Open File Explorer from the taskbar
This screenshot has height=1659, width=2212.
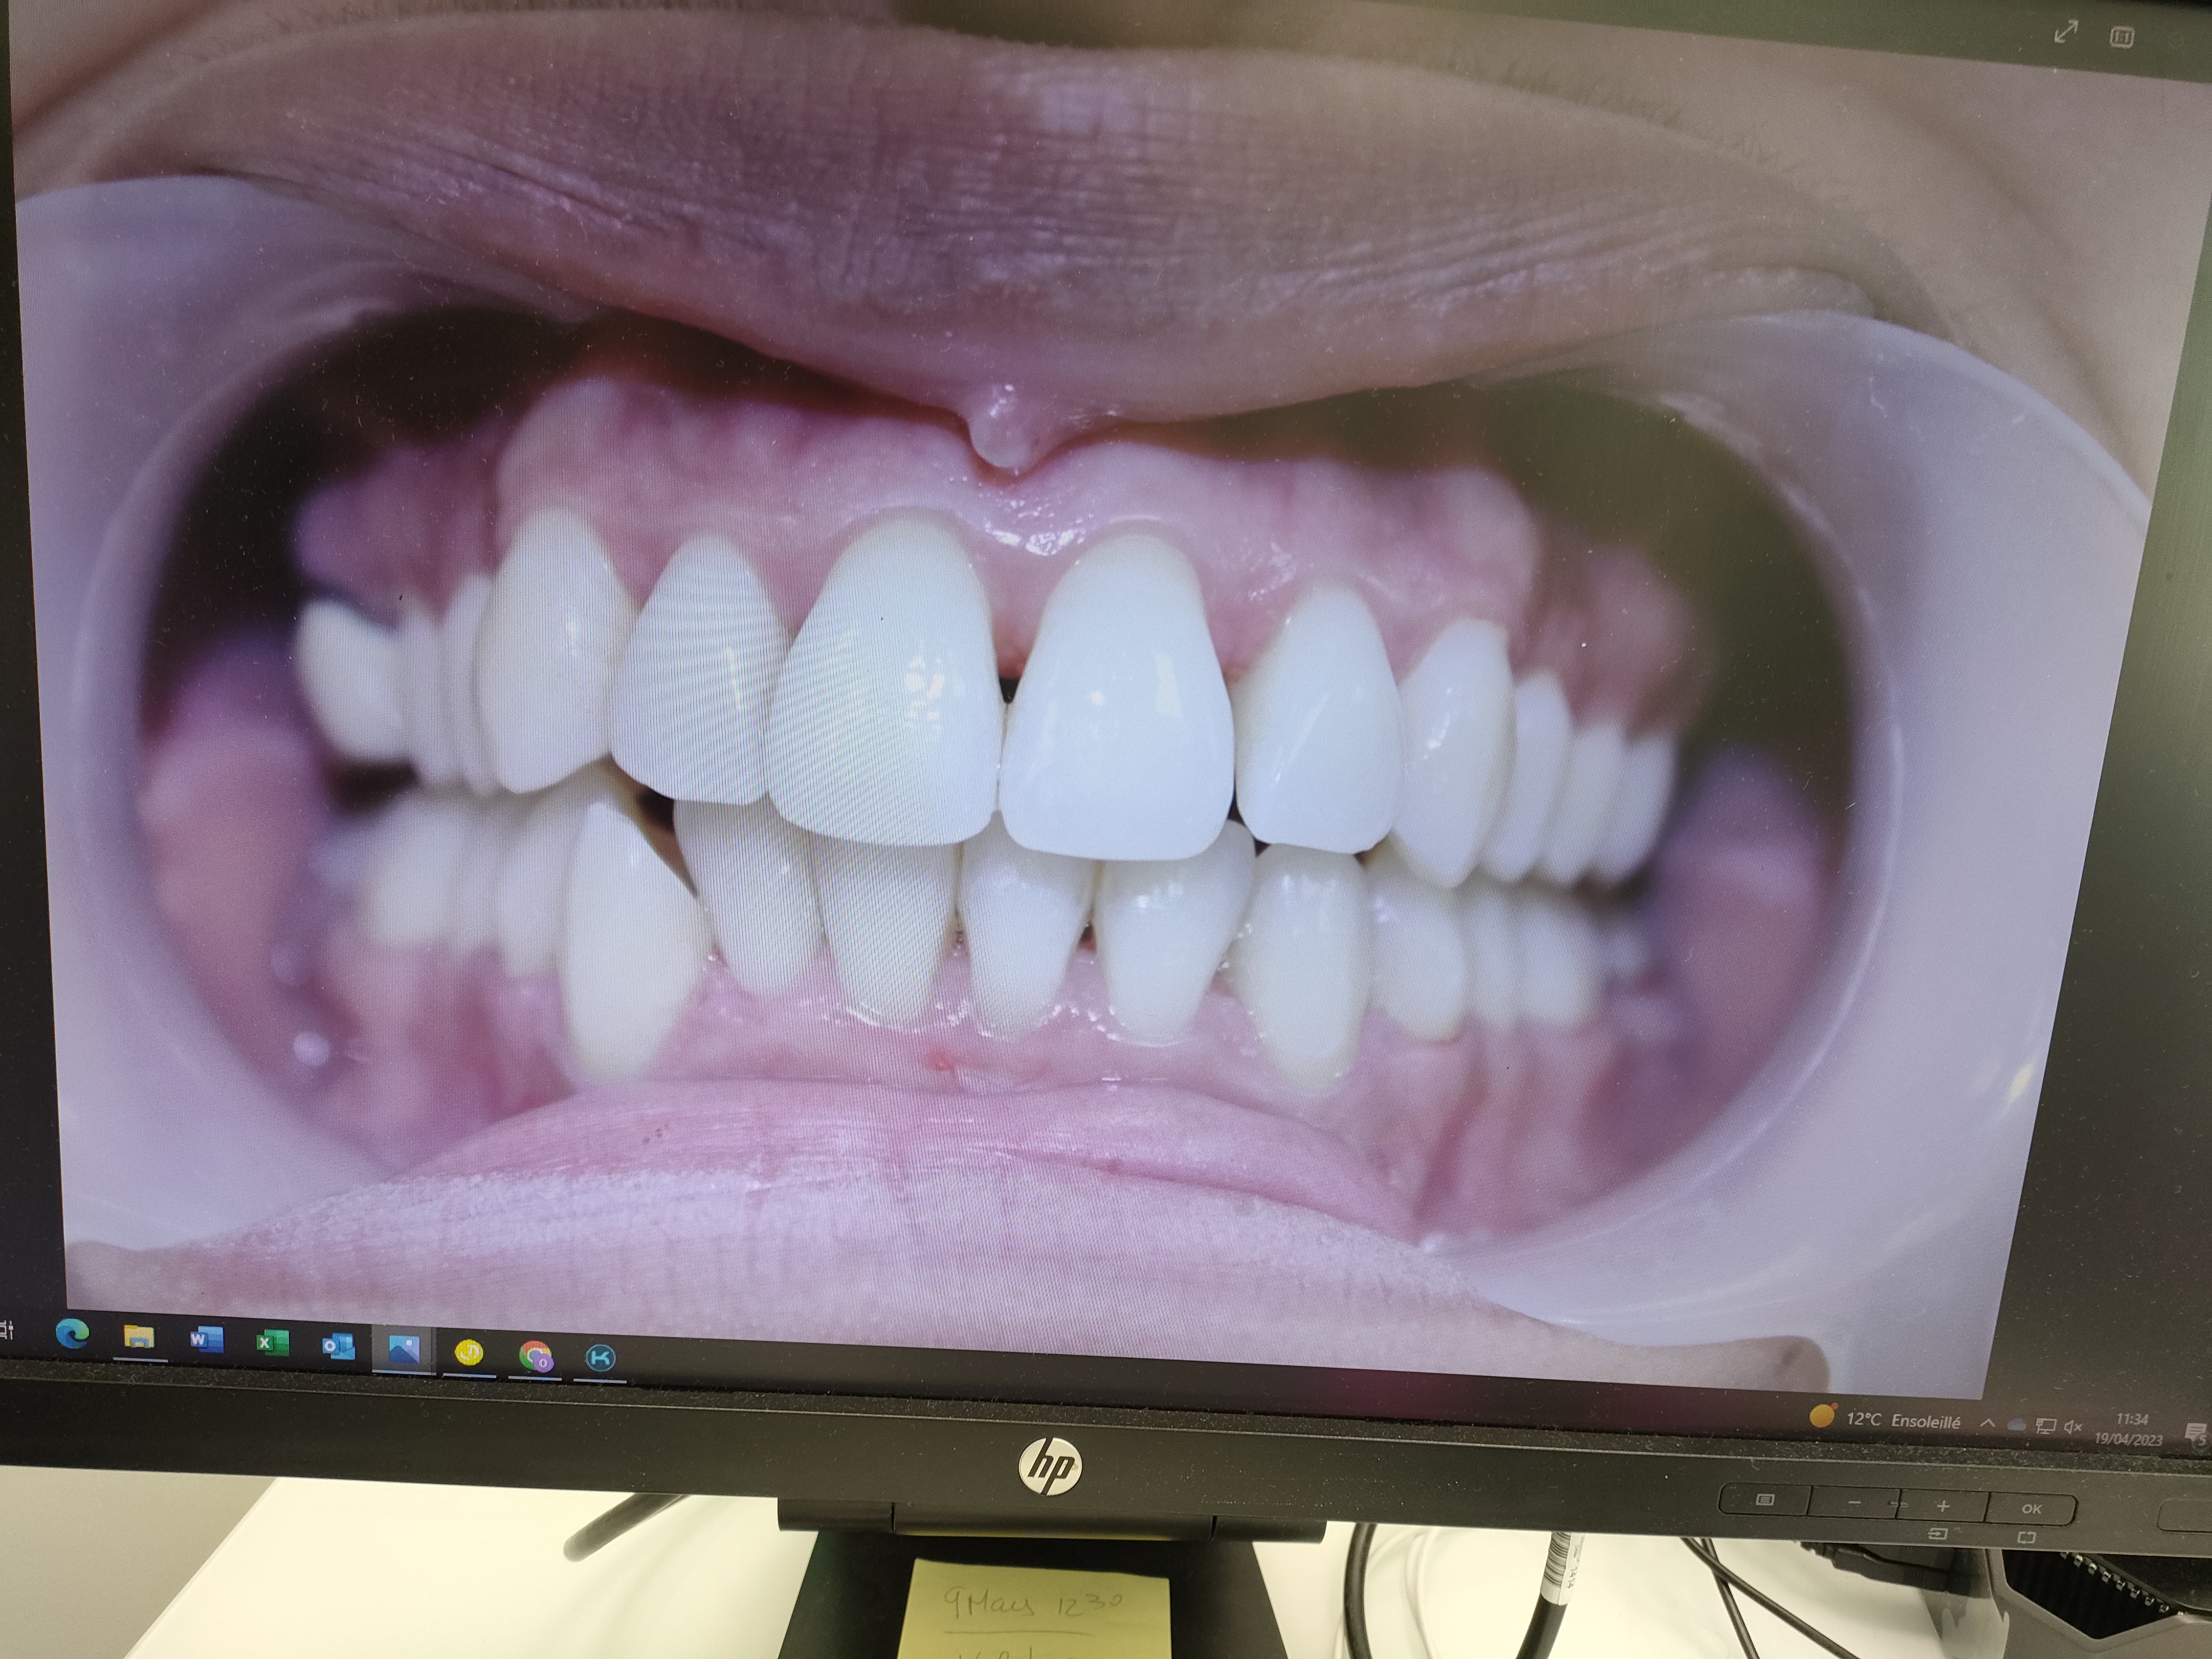pyautogui.click(x=139, y=1337)
